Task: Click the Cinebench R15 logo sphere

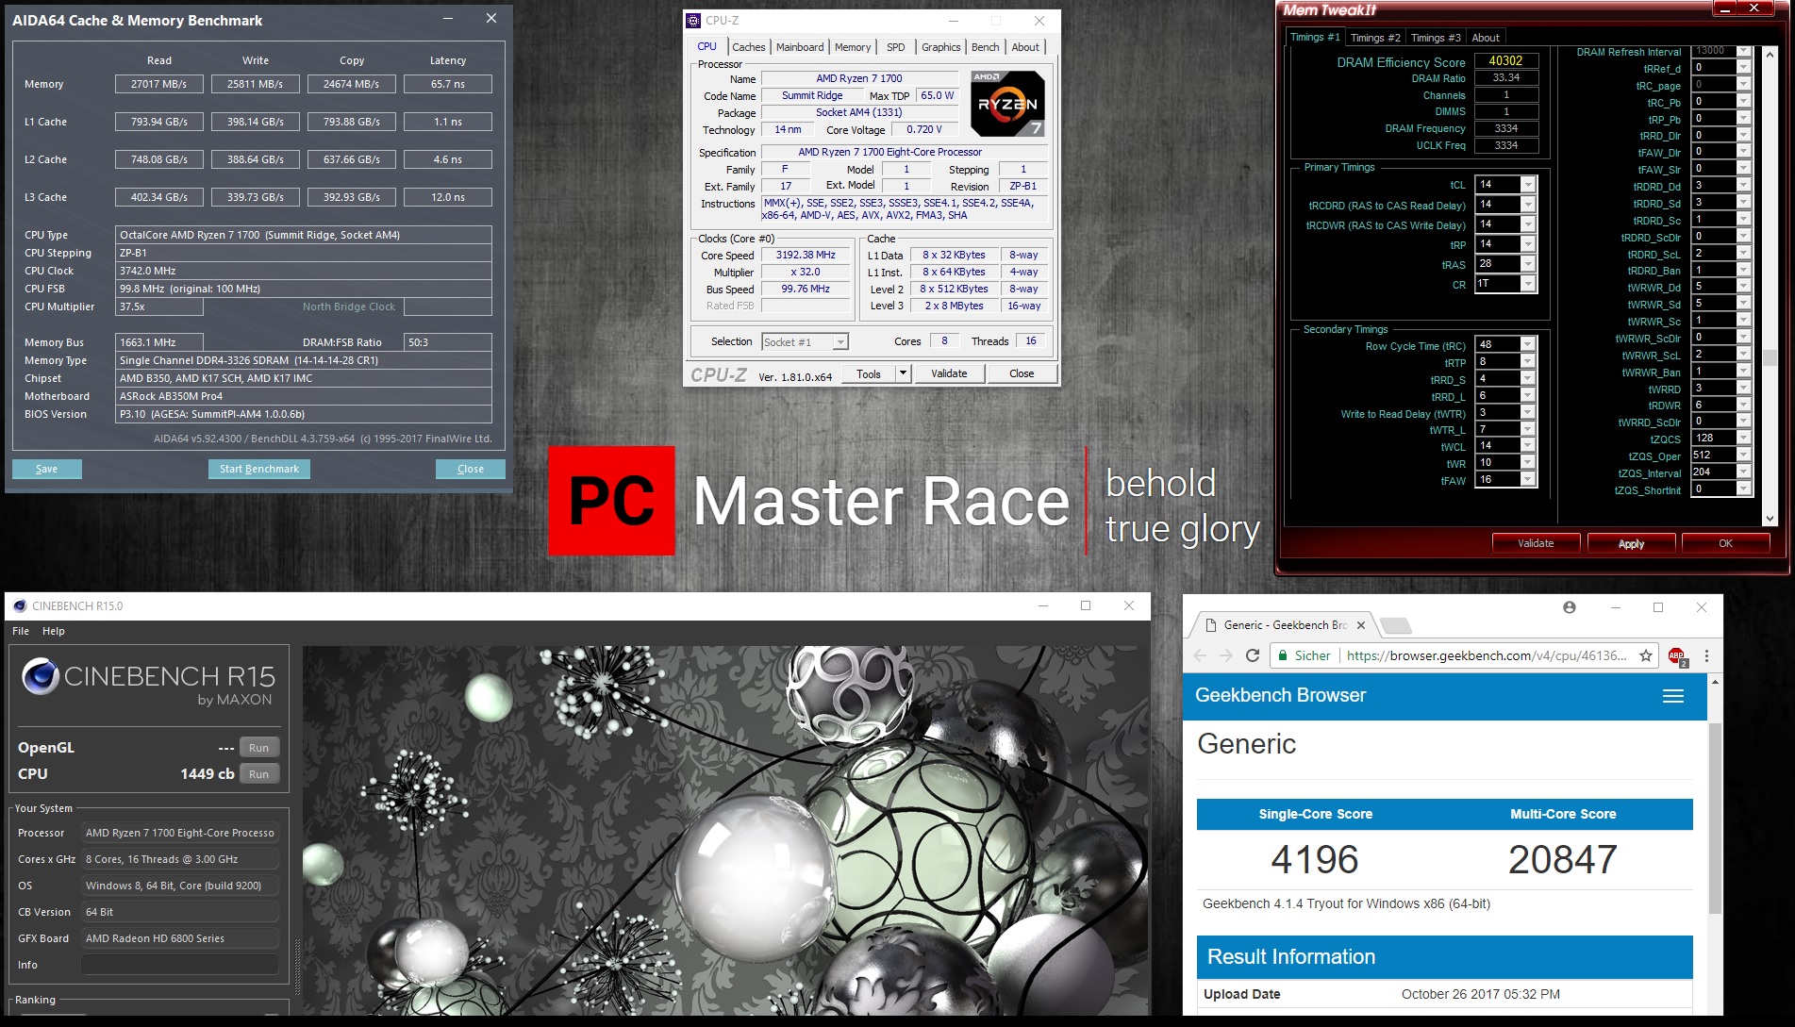Action: [41, 676]
